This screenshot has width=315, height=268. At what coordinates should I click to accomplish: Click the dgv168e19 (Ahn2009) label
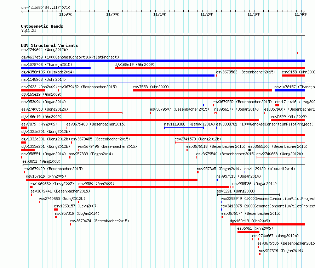point(134,65)
